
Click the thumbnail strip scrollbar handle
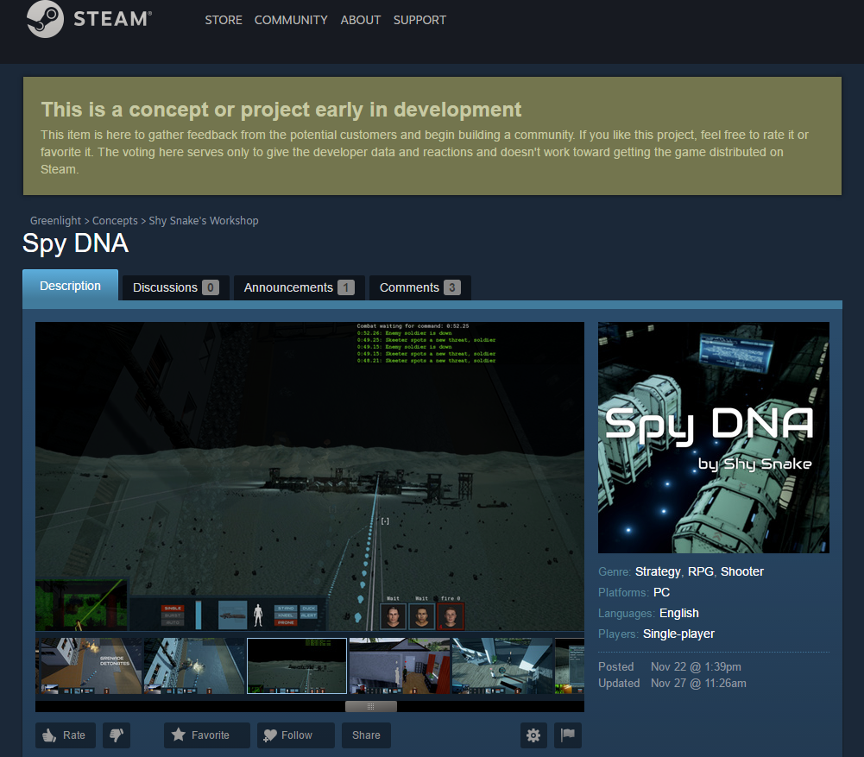click(370, 706)
